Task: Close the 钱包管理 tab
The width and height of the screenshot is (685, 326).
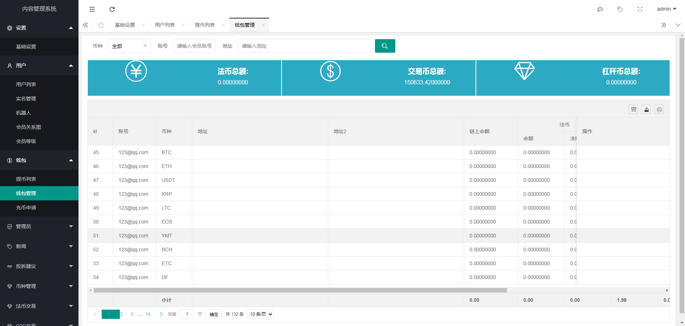Action: [263, 25]
